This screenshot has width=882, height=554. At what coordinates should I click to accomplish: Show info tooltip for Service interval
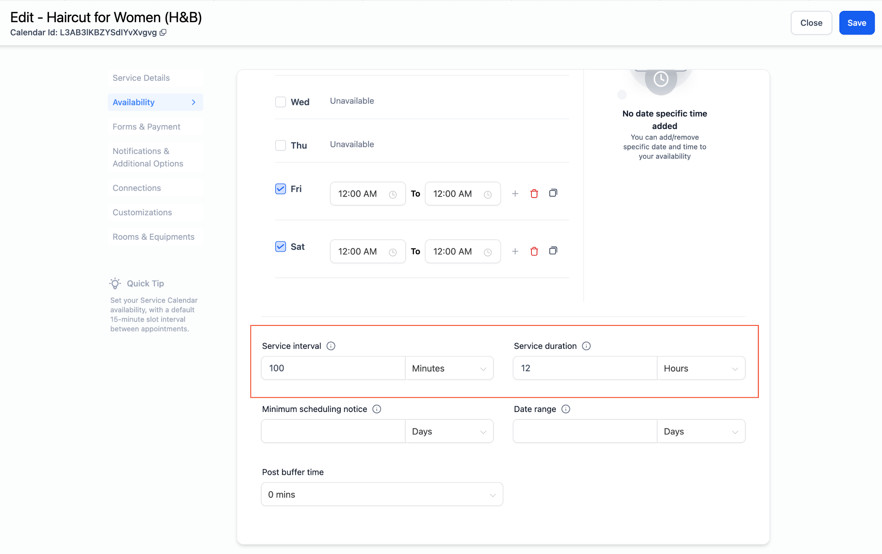[x=331, y=346]
